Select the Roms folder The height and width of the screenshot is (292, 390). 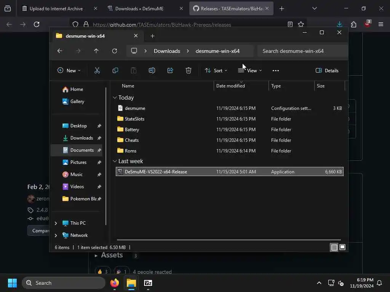pos(230,151)
